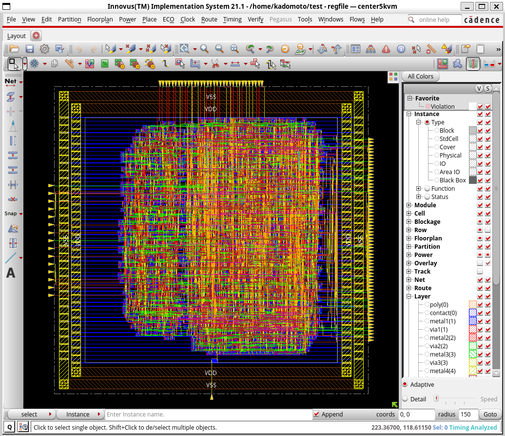Toggle Track visibility checkbox
505x436 pixels.
480,271
